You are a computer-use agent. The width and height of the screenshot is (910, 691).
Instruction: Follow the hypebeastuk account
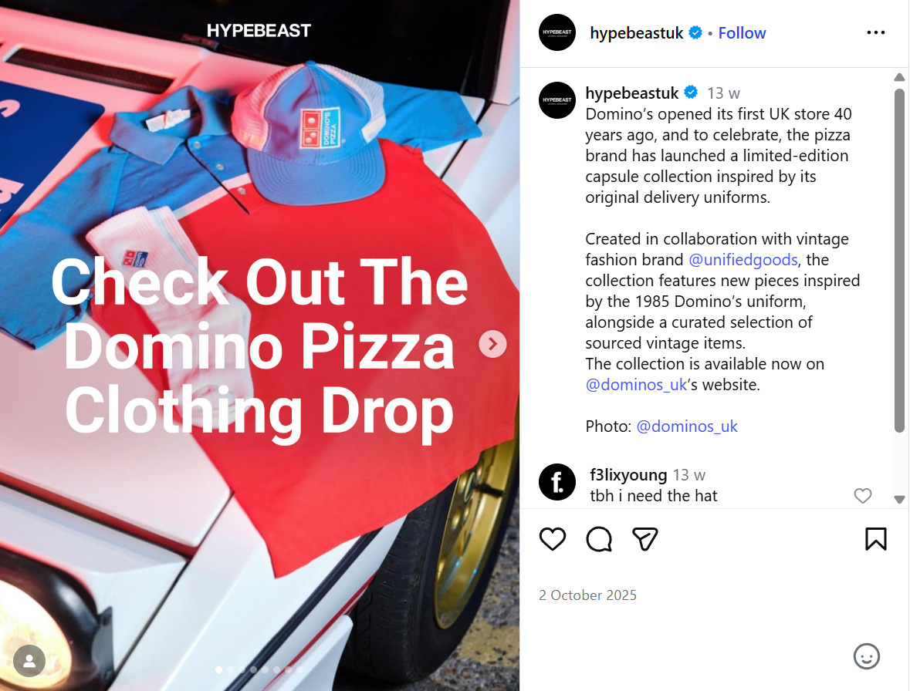[x=742, y=33]
